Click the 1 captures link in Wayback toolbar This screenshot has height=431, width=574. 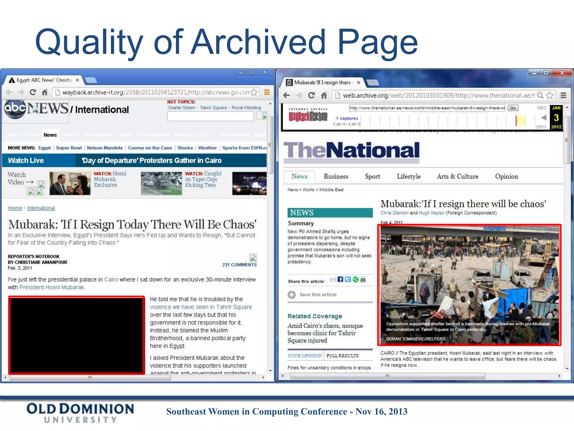tap(347, 118)
